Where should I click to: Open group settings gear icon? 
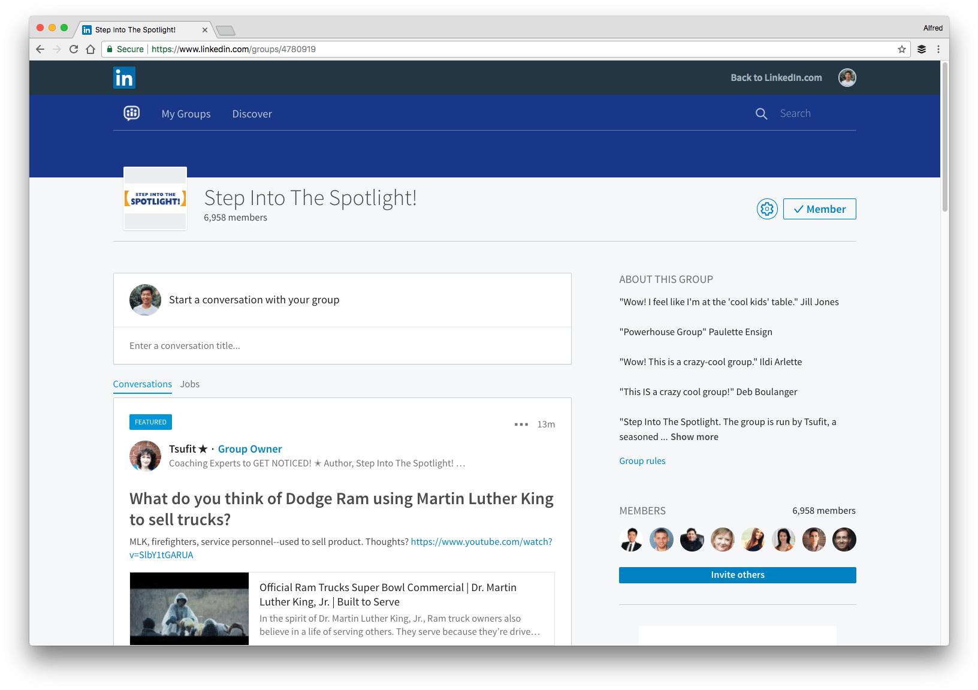pos(766,209)
